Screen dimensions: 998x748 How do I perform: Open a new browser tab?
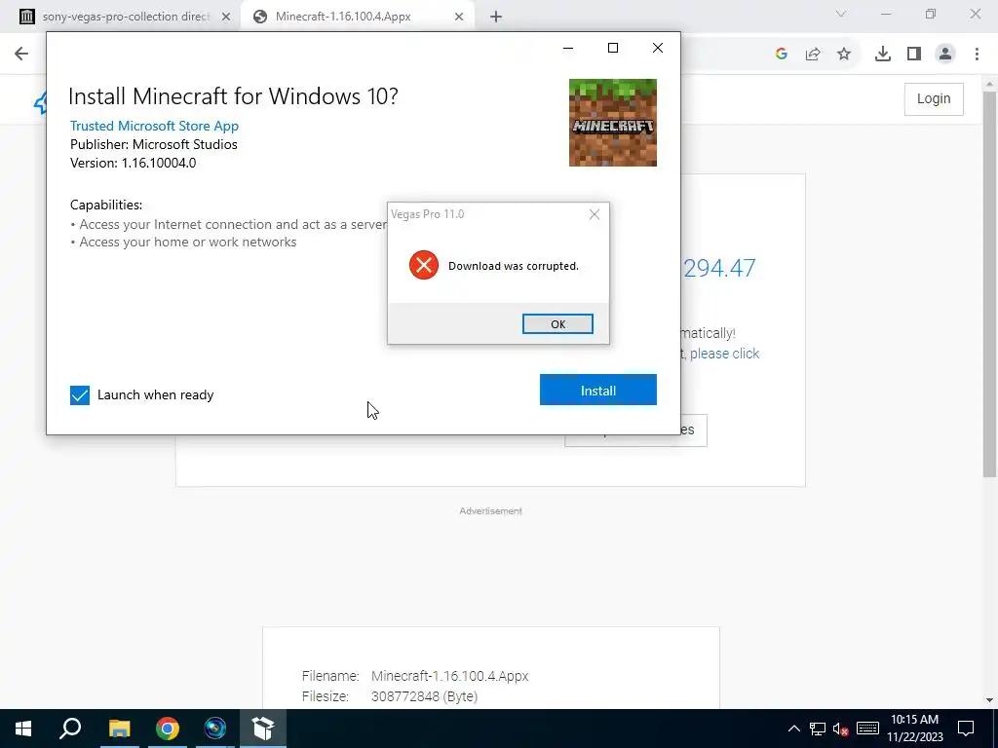[x=496, y=18]
